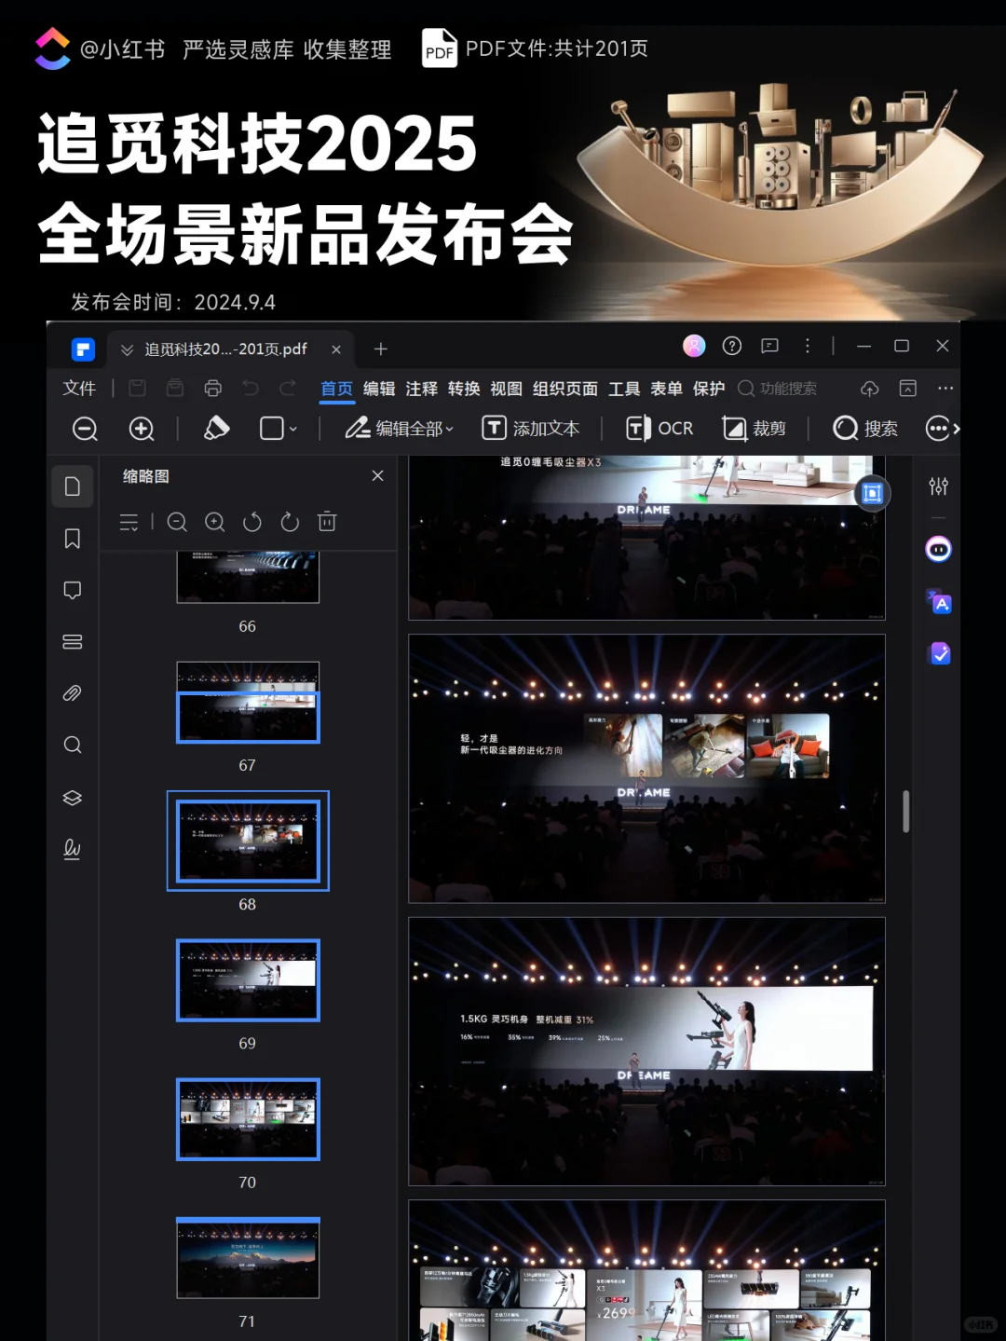The height and width of the screenshot is (1341, 1006).
Task: Click the undo arrow icon
Action: click(251, 388)
